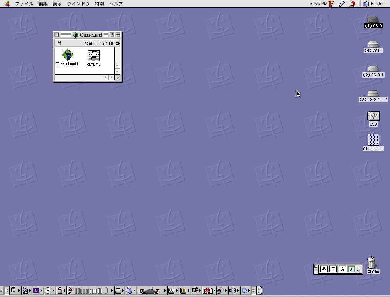Viewport: 390px width, 297px height.
Task: Select the ゴミ箱 trash icon
Action: 371,262
